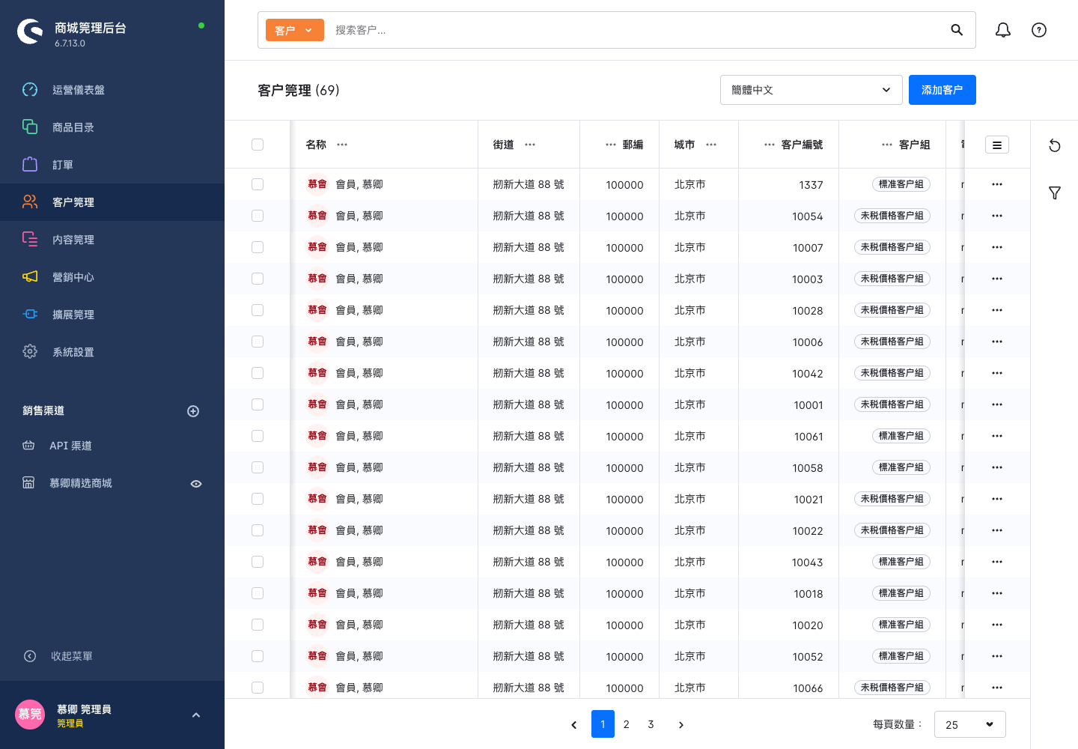This screenshot has height=749, width=1078.
Task: Go to previous page arrow
Action: [x=574, y=724]
